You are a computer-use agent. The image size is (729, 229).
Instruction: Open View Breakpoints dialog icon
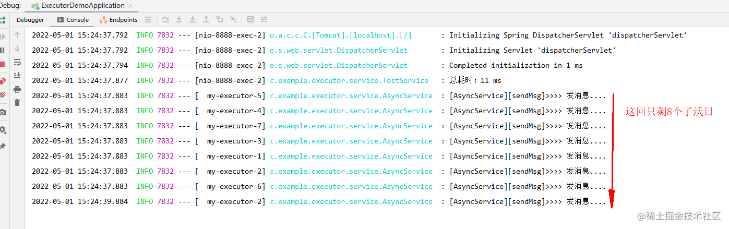pos(3,80)
